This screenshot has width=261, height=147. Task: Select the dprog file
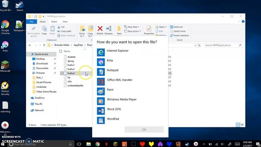71,61
